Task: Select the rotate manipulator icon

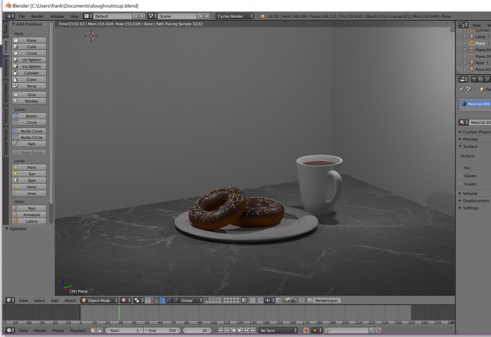Action: 169,301
